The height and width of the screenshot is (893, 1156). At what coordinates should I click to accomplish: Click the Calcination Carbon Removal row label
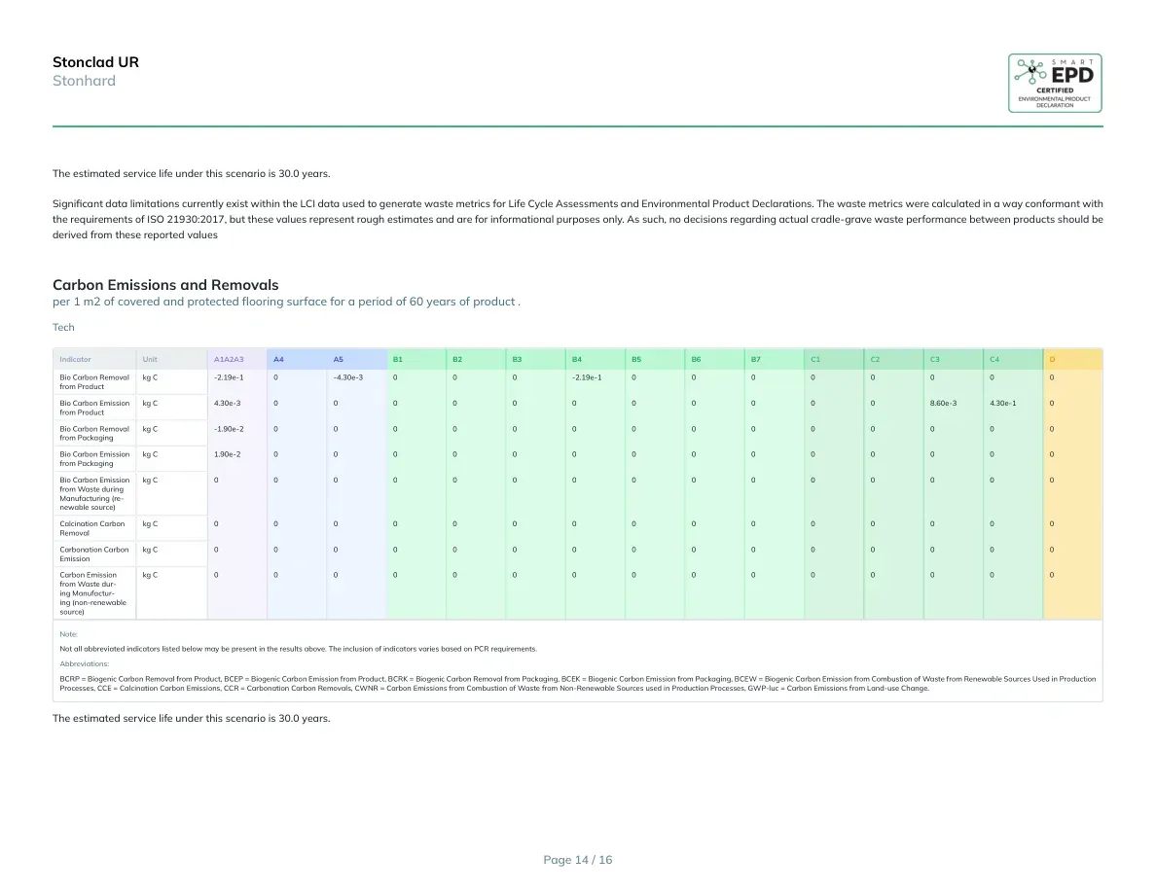point(92,528)
